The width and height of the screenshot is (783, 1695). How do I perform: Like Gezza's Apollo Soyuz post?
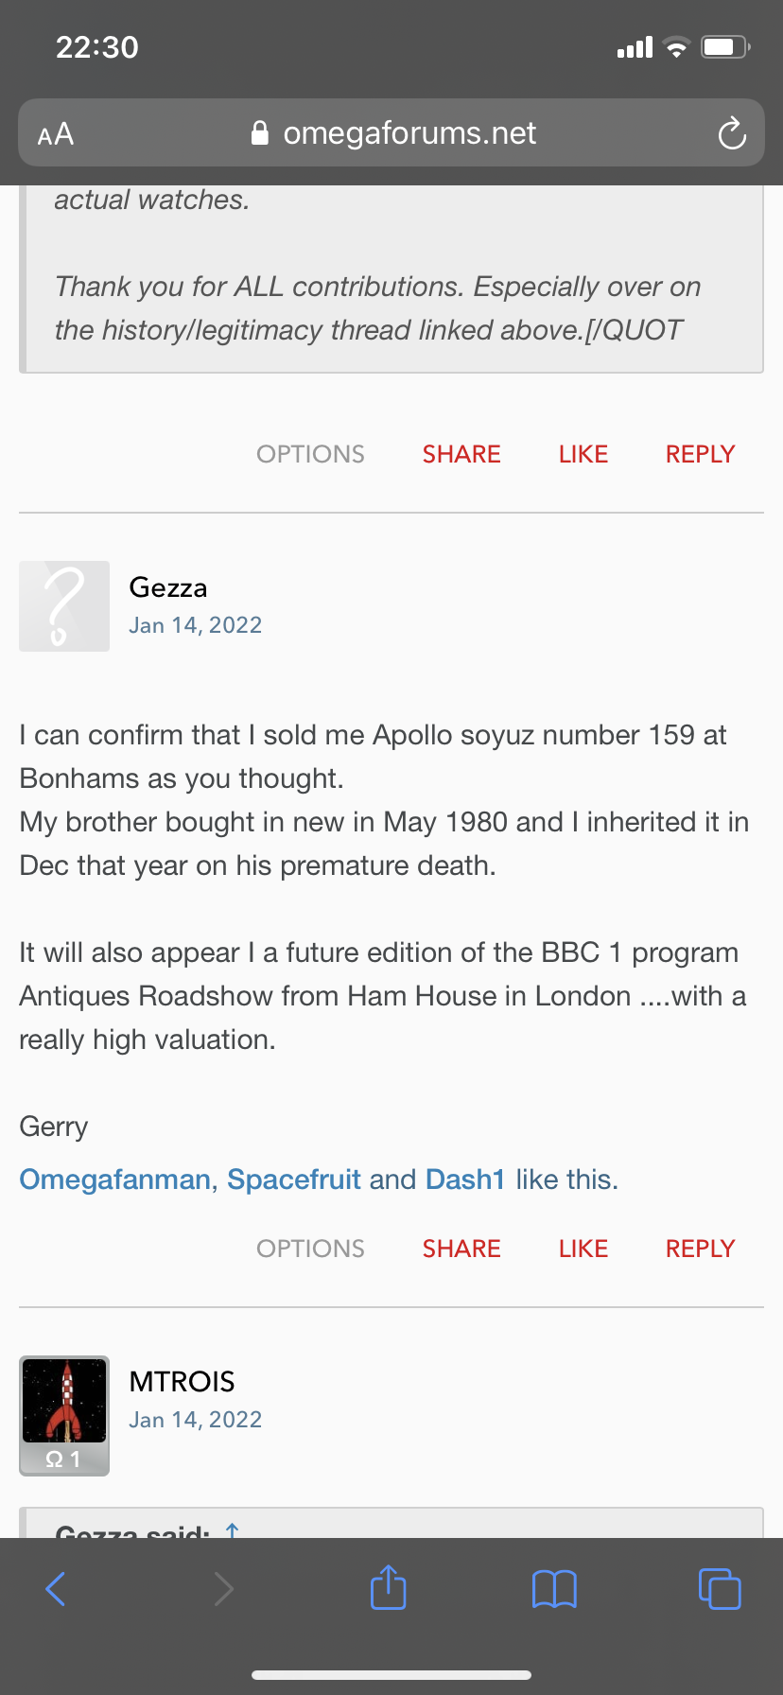tap(583, 1249)
